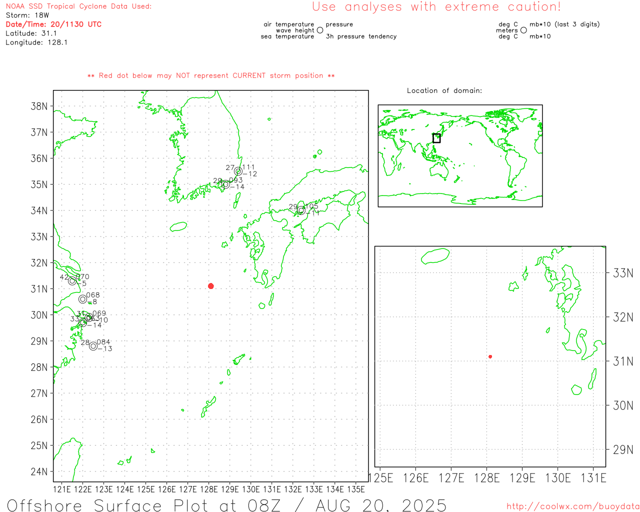Click the 128E longitude label on main map
640x512 pixels.
208,489
